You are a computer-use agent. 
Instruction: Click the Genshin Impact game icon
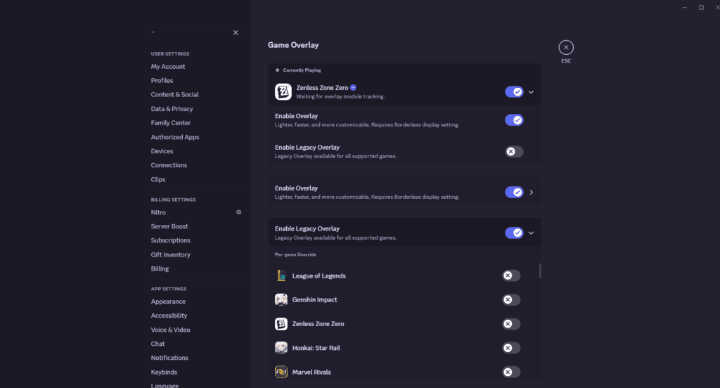(x=281, y=300)
